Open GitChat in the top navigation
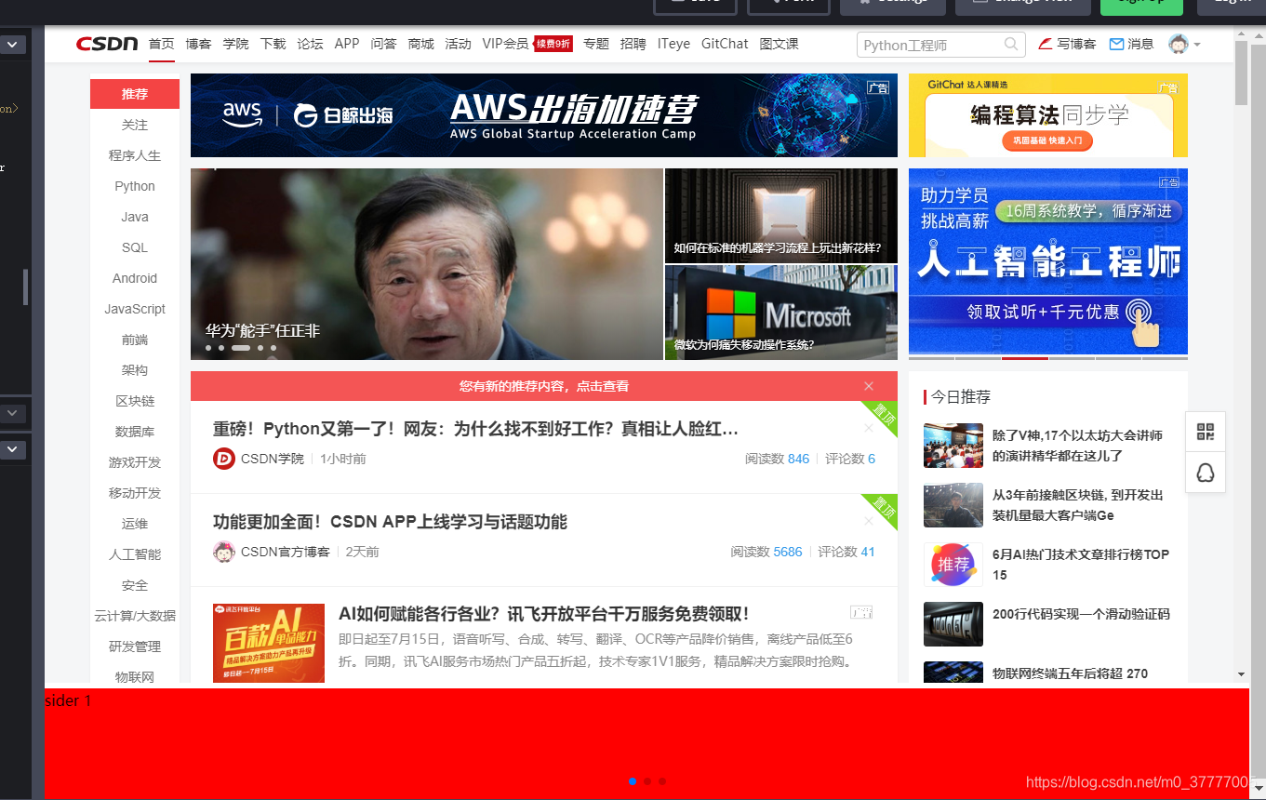1266x800 pixels. coord(725,44)
